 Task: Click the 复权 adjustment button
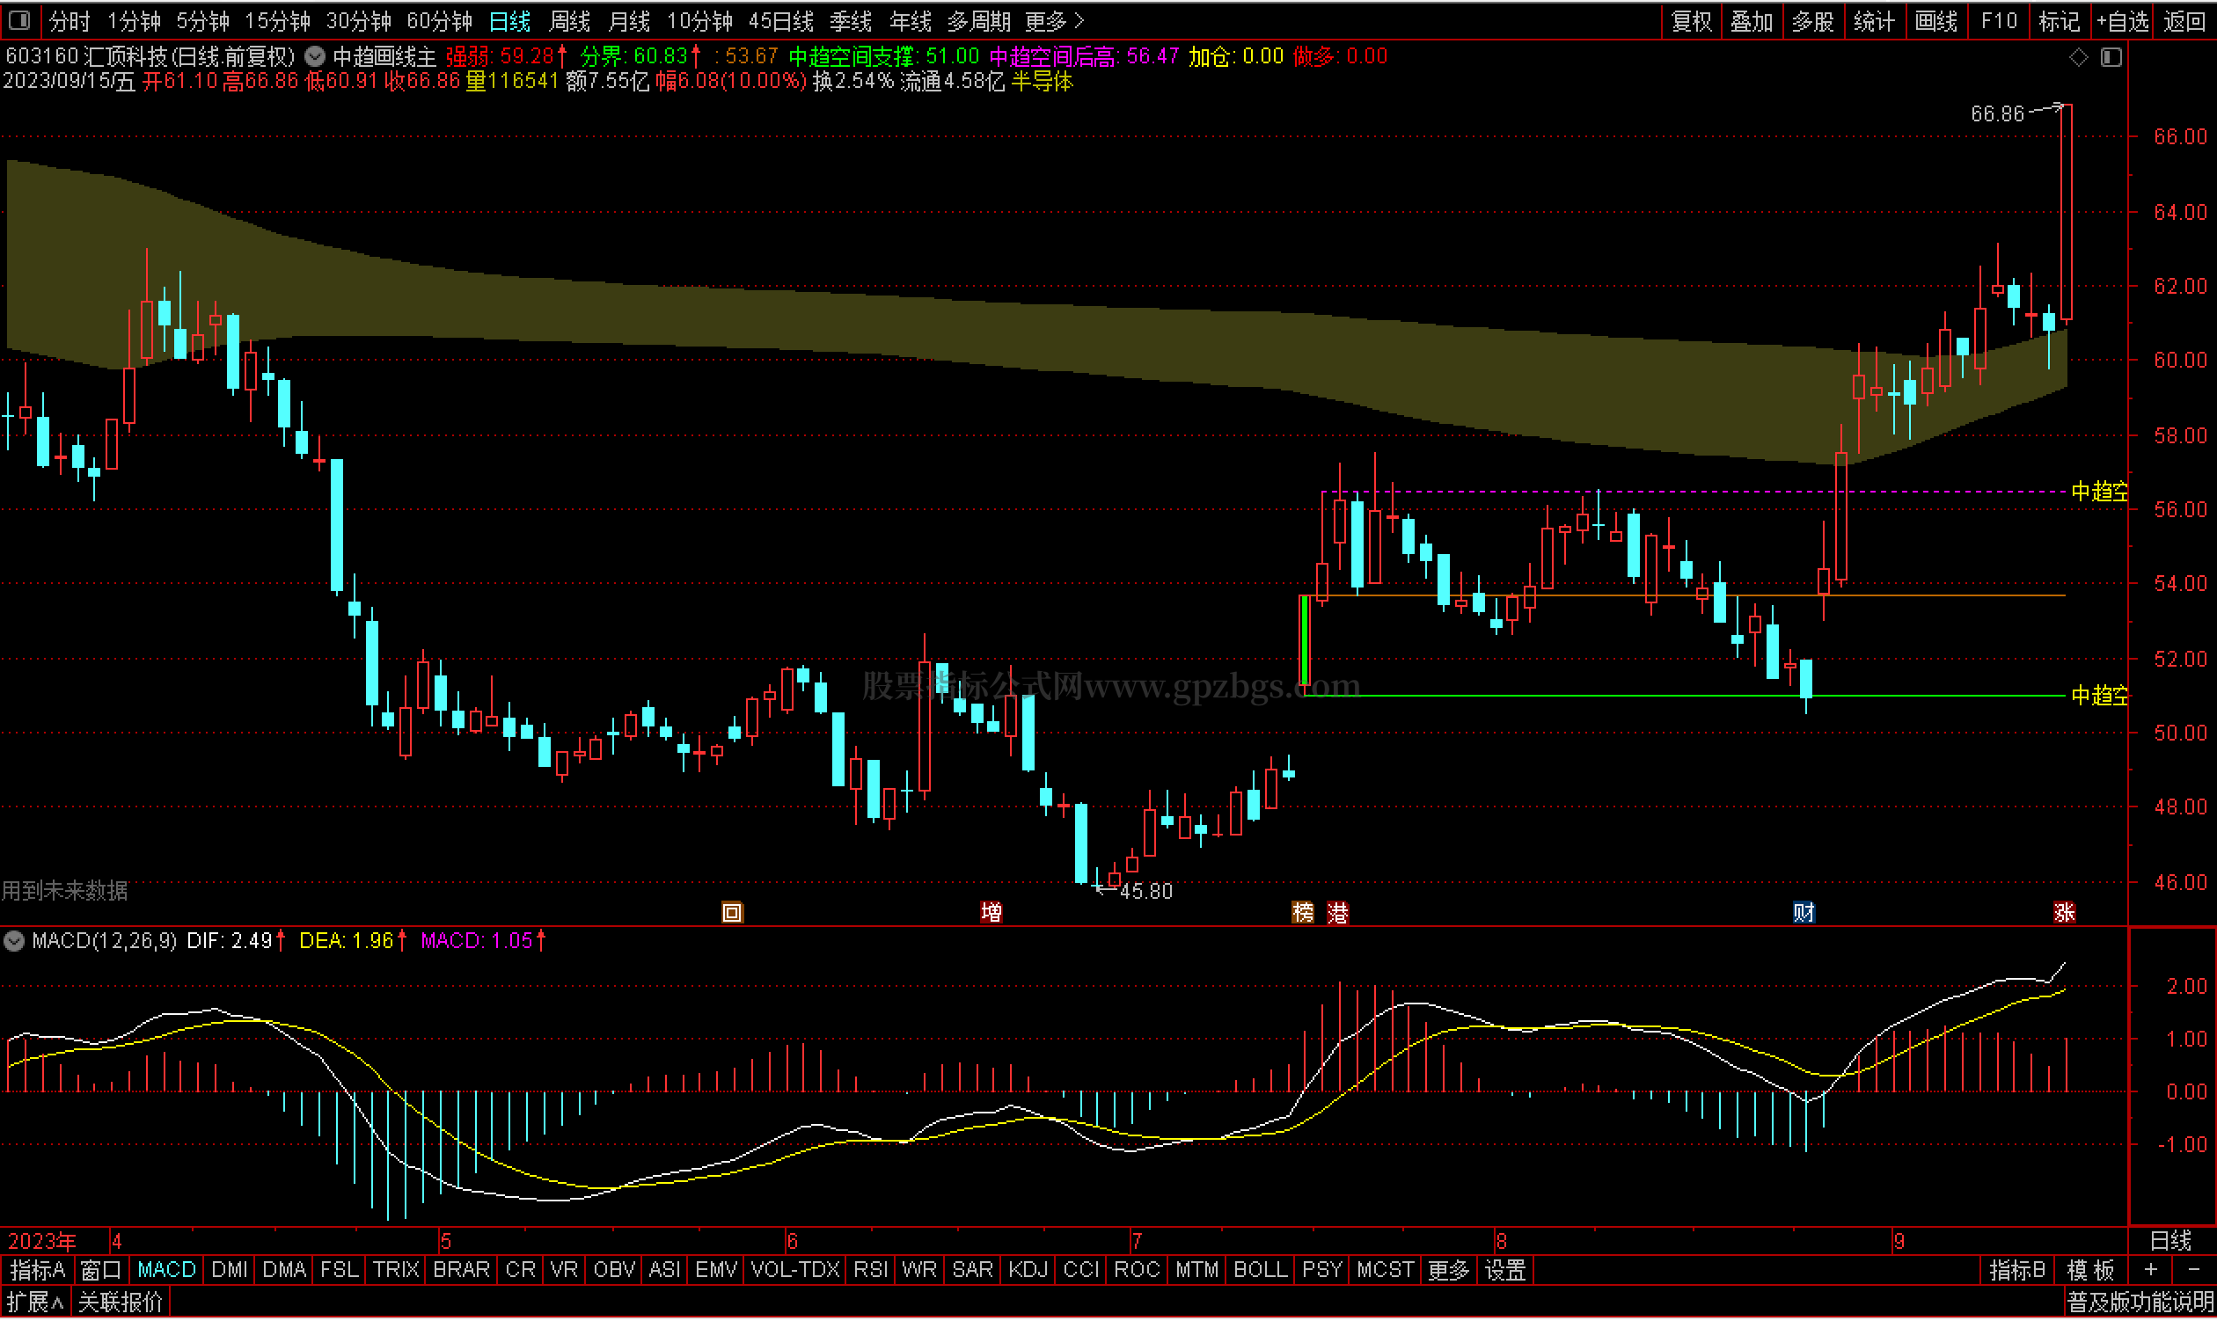point(1692,20)
